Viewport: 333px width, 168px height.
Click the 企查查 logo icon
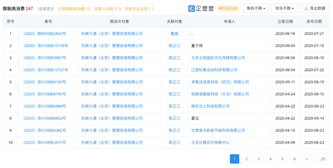tap(191, 9)
